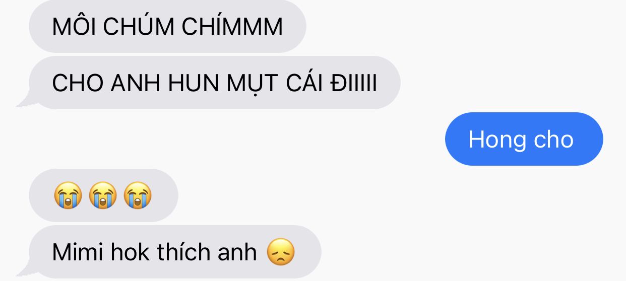Click the word "CHÍMMM" in the first message
Viewport: 626px width, 281px height.
232,26
